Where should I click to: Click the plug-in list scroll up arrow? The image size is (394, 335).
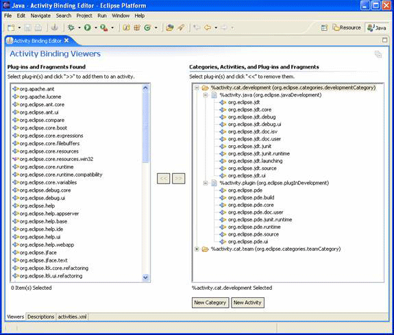pos(145,88)
